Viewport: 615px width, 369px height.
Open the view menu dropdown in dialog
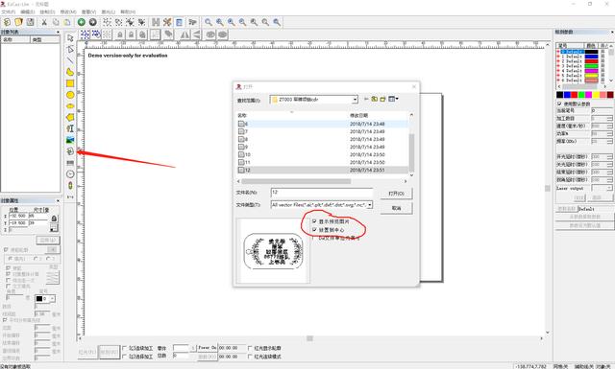pos(393,99)
